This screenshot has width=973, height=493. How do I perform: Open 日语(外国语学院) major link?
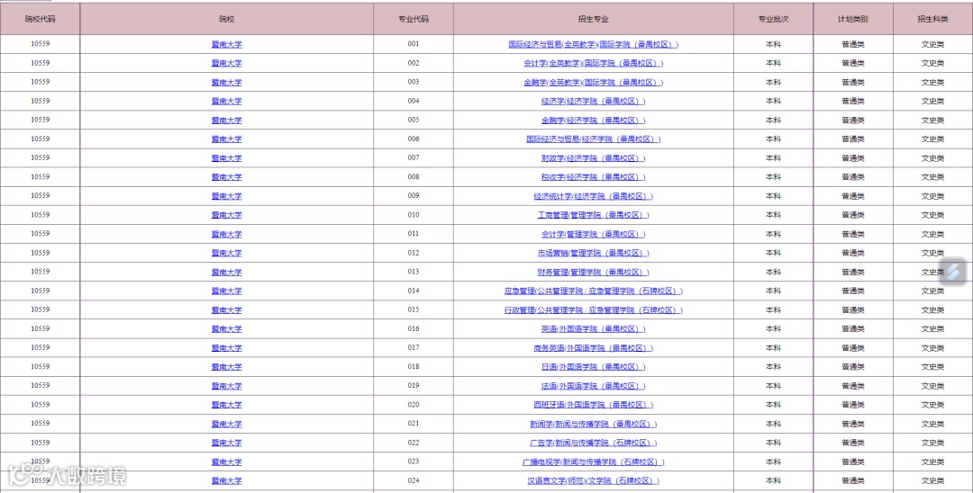pos(593,367)
